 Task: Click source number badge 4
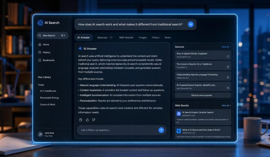pyautogui.click(x=228, y=88)
